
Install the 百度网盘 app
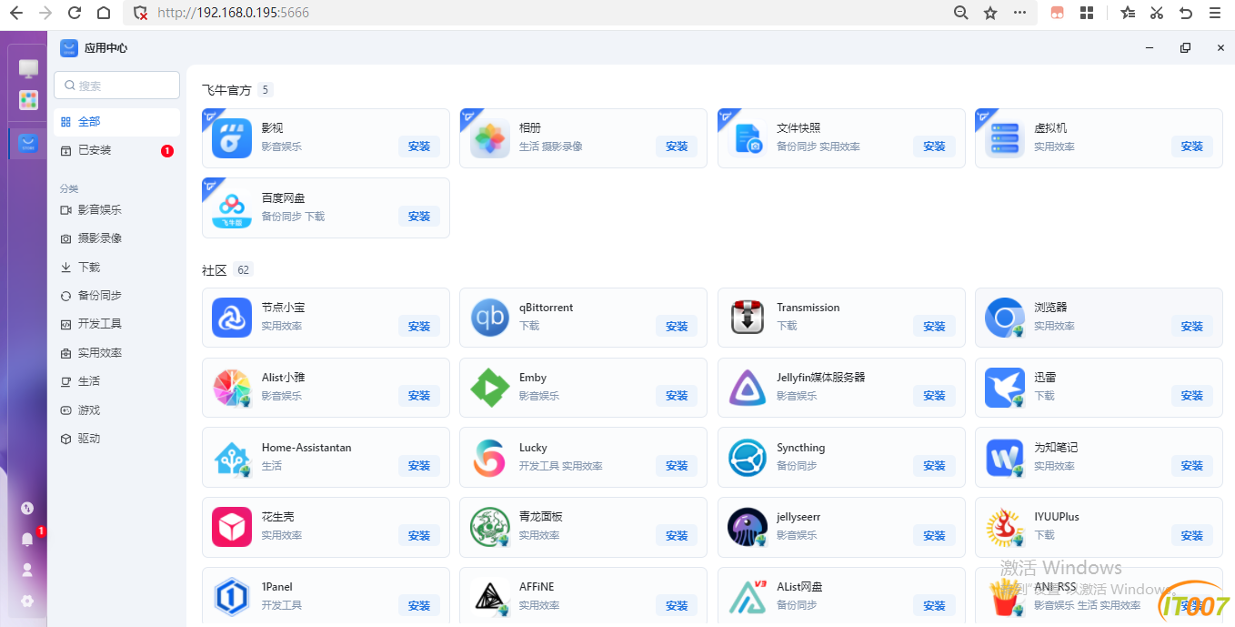[419, 217]
